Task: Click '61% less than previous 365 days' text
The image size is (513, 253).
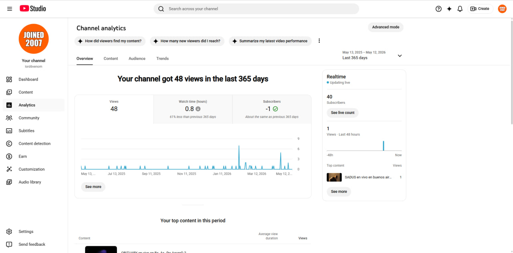Action: [x=193, y=117]
